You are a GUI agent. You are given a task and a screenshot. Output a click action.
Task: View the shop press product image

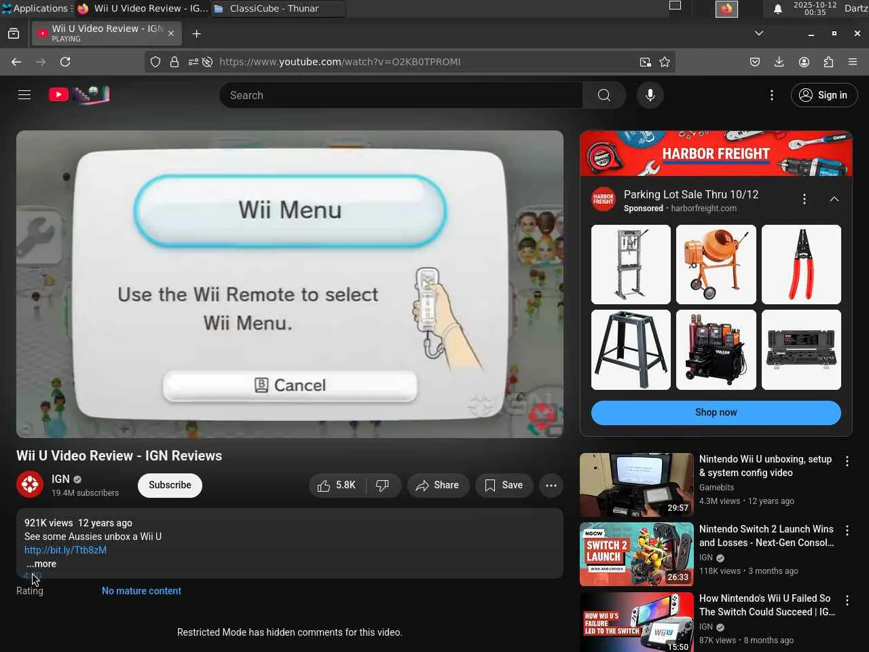point(631,264)
